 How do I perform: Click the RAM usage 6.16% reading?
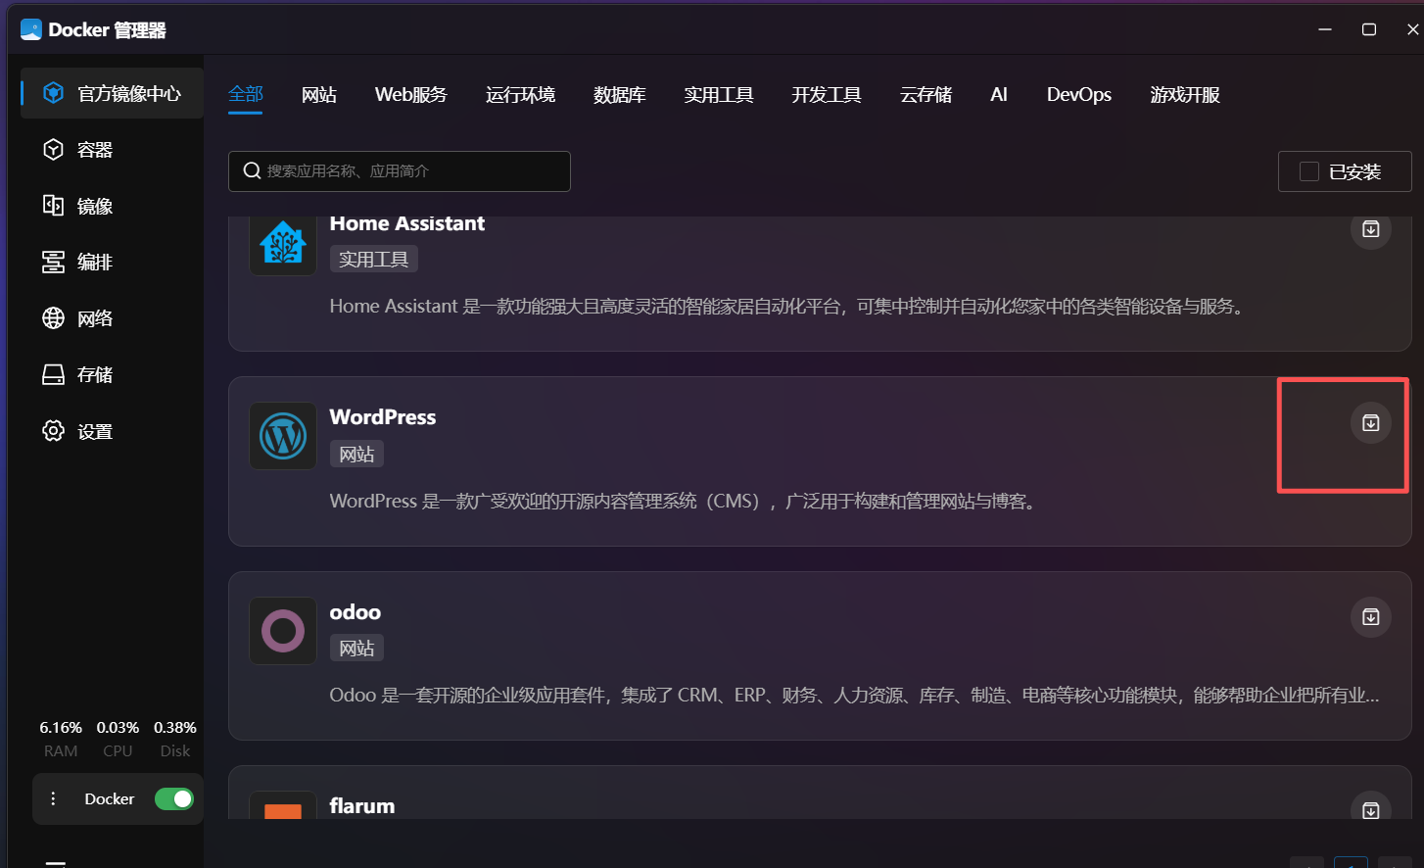61,728
